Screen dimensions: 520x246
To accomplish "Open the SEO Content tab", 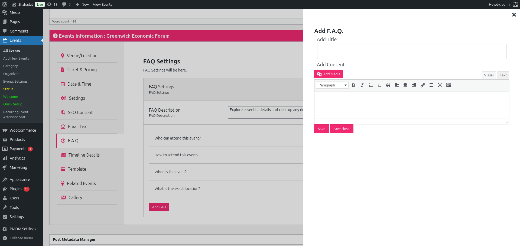I will [87, 112].
